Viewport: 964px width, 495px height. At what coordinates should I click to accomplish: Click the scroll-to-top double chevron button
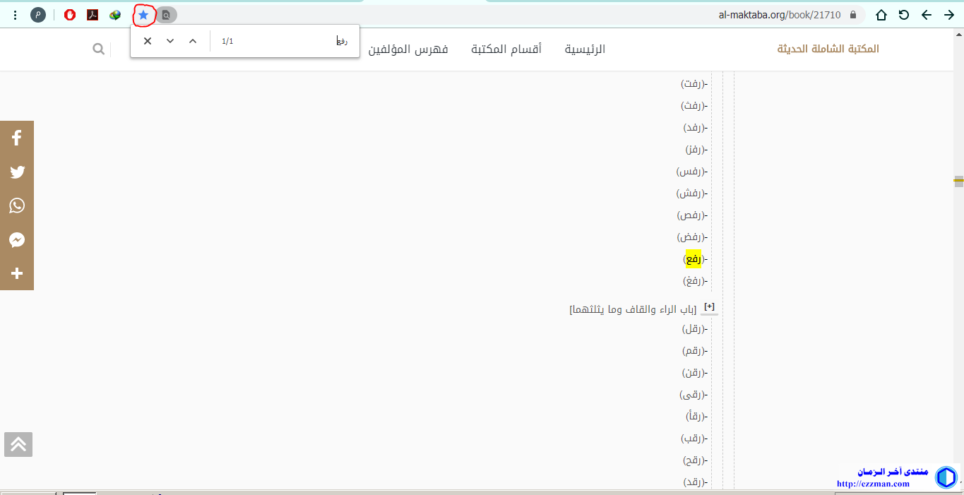point(18,444)
